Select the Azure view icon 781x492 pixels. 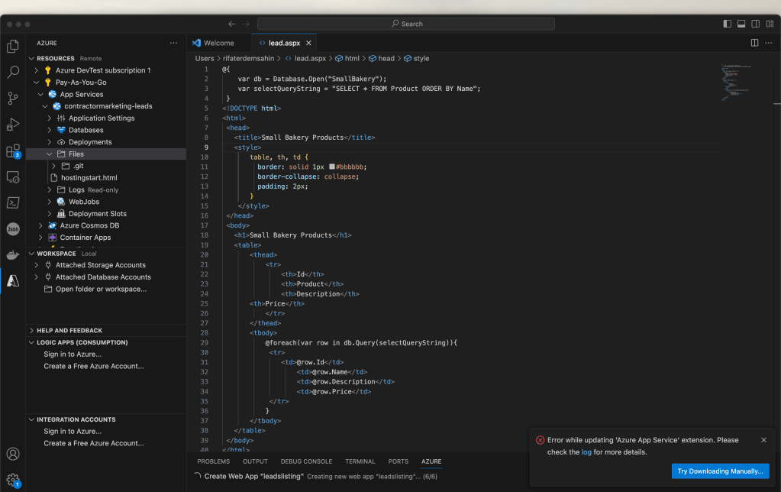tap(13, 280)
